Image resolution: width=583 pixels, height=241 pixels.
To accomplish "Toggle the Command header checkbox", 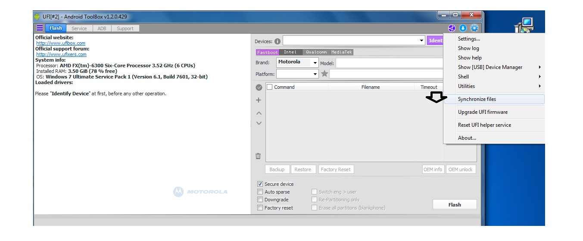I will 269,87.
